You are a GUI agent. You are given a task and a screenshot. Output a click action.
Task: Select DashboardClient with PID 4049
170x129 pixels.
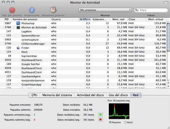[x=83, y=68]
